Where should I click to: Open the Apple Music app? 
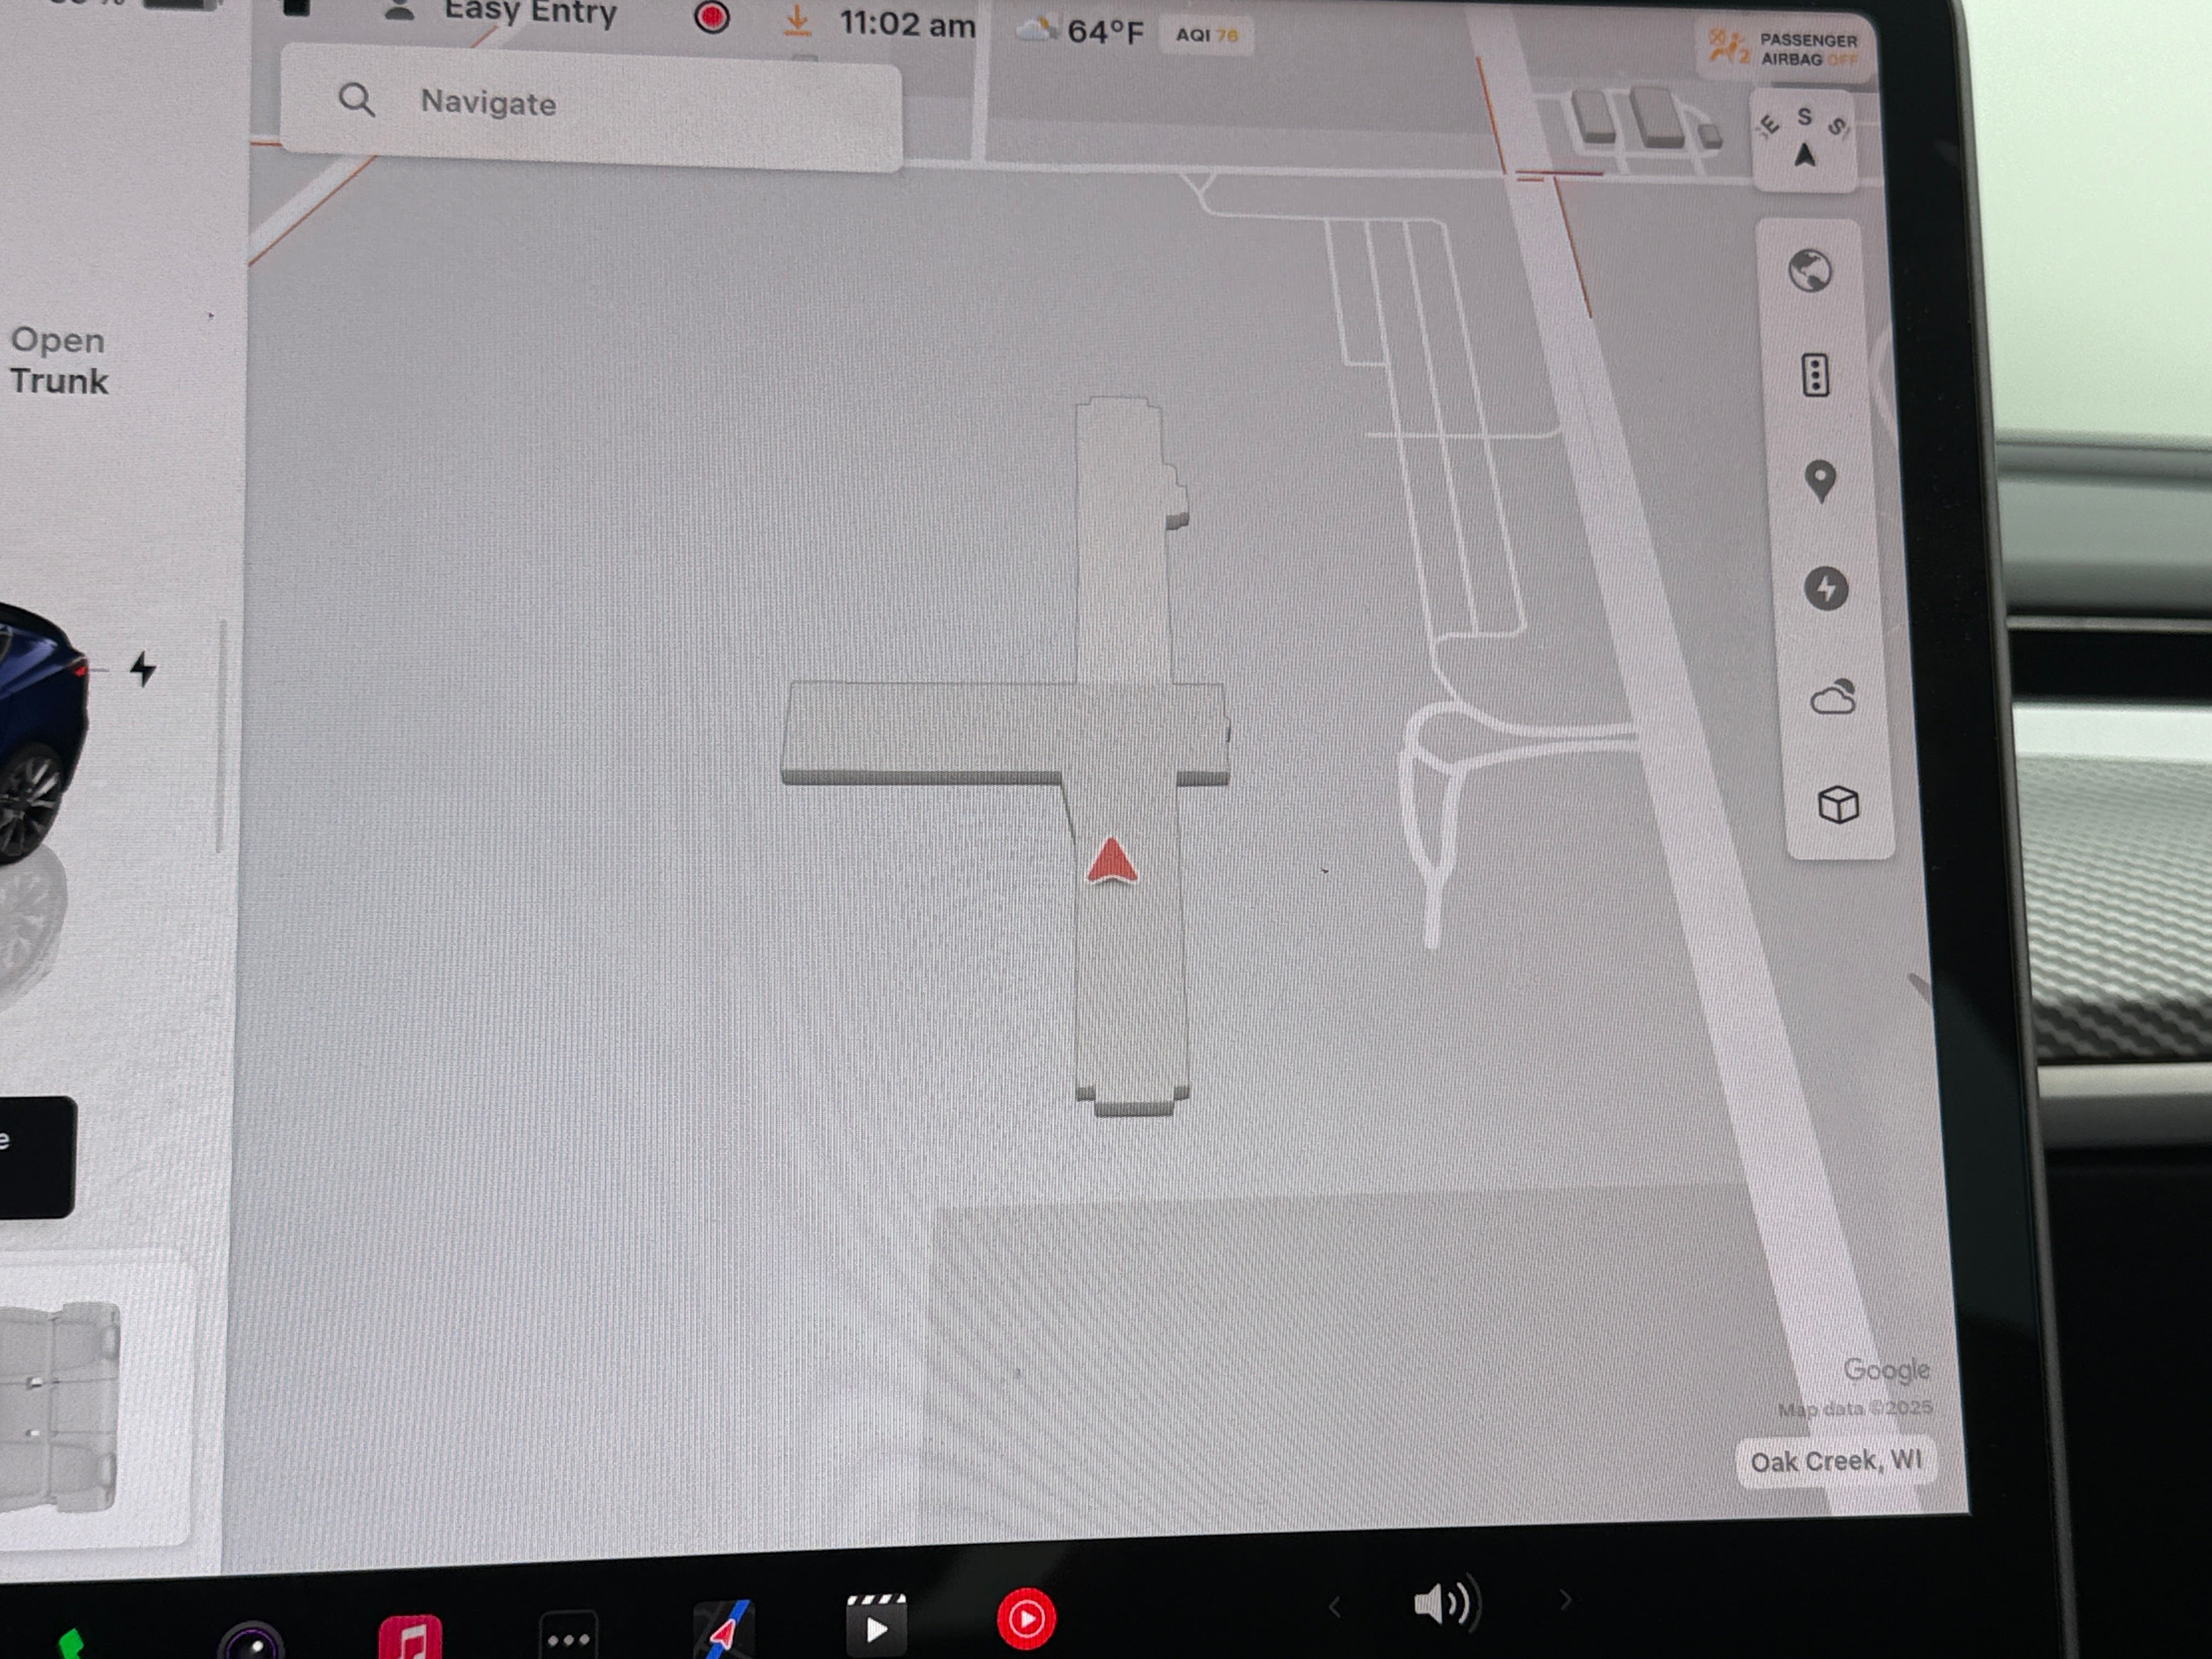point(410,1637)
